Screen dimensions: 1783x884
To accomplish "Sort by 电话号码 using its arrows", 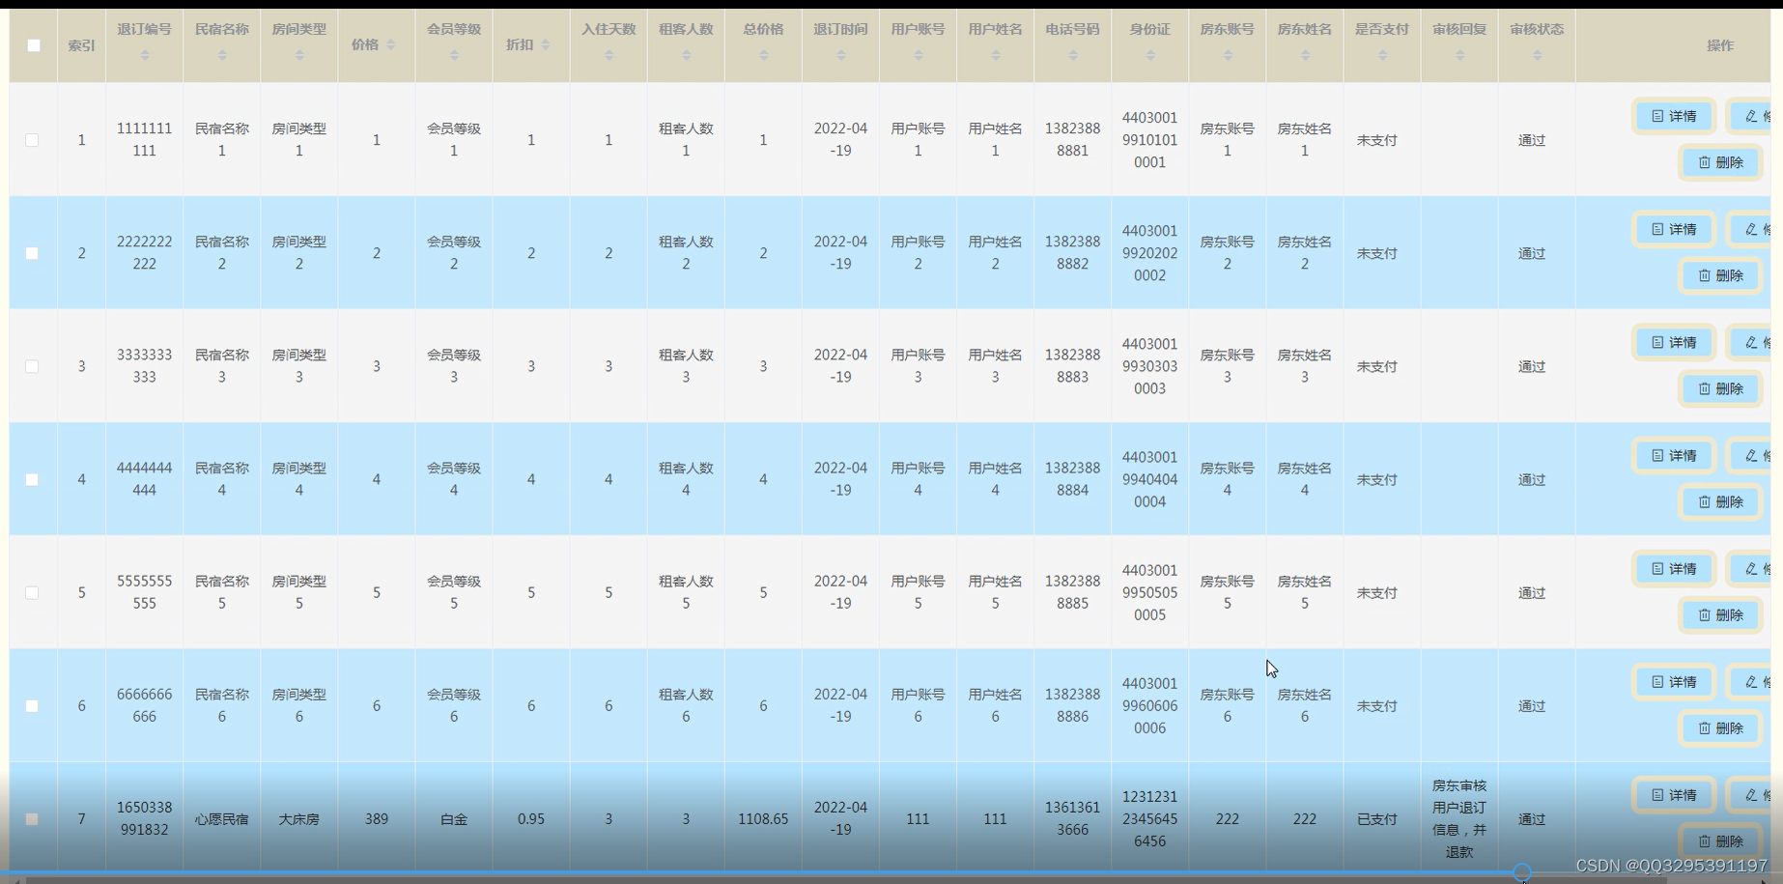I will pyautogui.click(x=1073, y=56).
